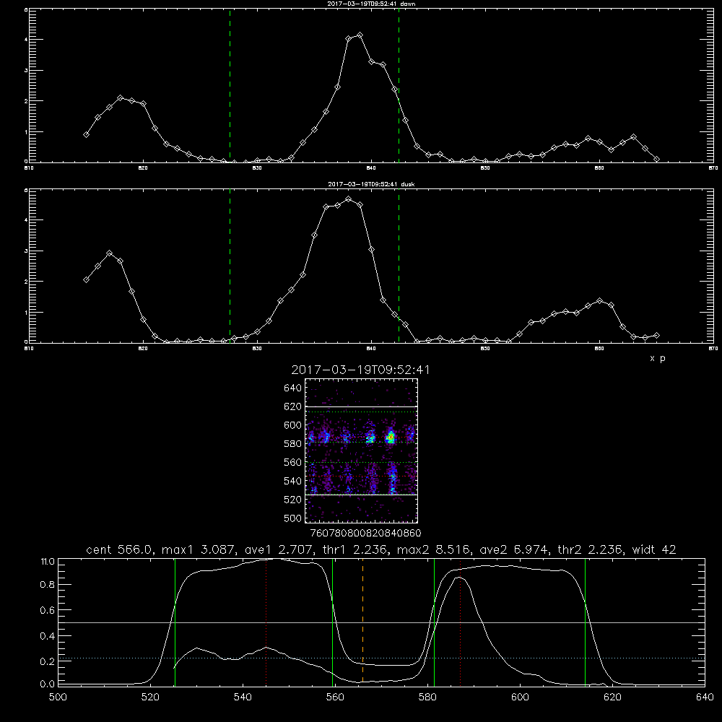Select the green vertical line near 614
The height and width of the screenshot is (722, 722).
[586, 622]
